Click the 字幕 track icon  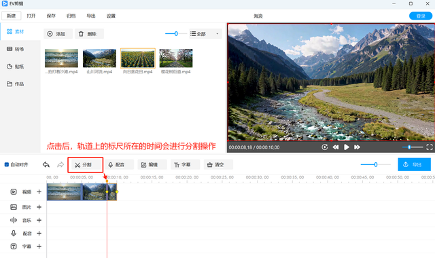14,246
